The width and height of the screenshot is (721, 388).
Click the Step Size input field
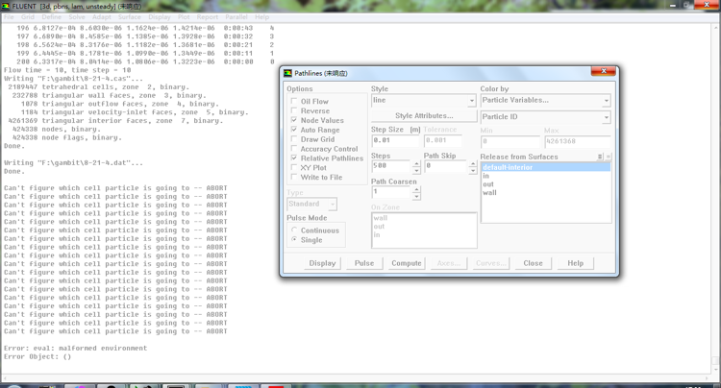[x=395, y=140]
